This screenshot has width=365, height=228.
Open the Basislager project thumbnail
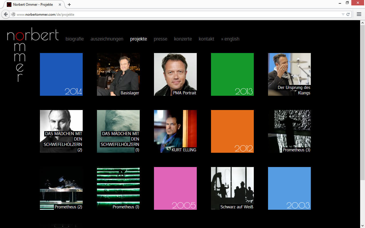(118, 74)
